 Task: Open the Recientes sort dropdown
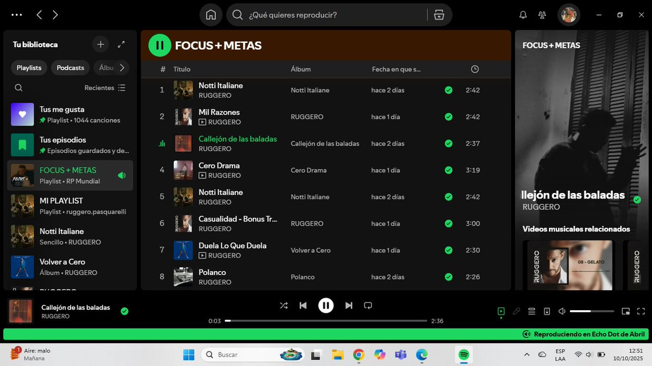(x=105, y=88)
